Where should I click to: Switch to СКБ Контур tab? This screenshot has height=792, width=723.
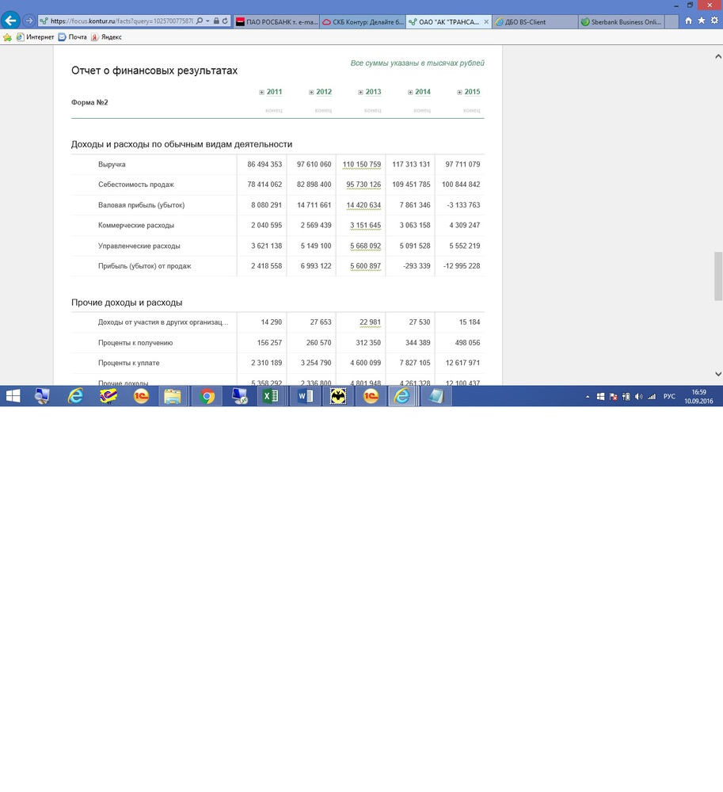point(363,21)
